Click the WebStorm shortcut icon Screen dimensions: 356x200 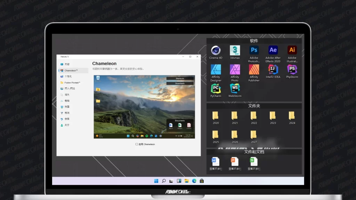pyautogui.click(x=235, y=89)
